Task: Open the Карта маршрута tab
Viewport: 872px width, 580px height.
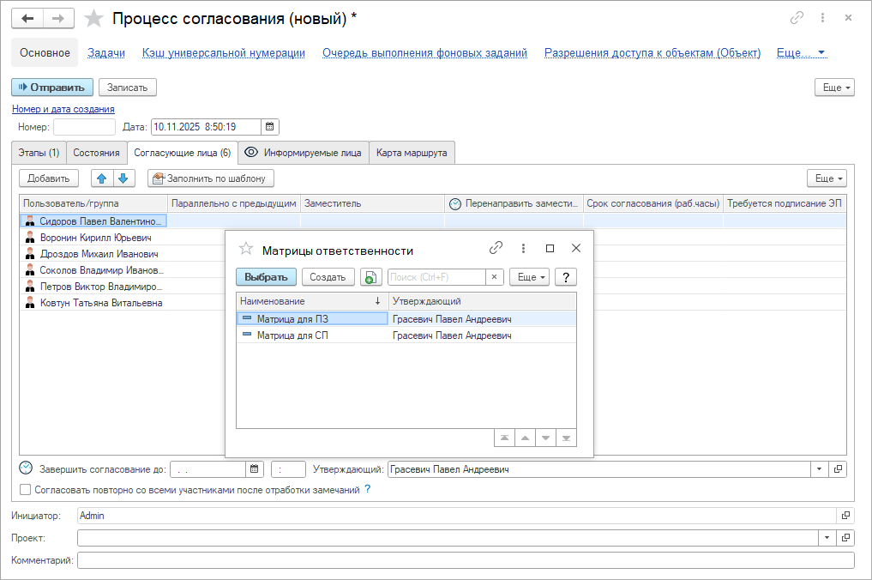Action: point(412,153)
